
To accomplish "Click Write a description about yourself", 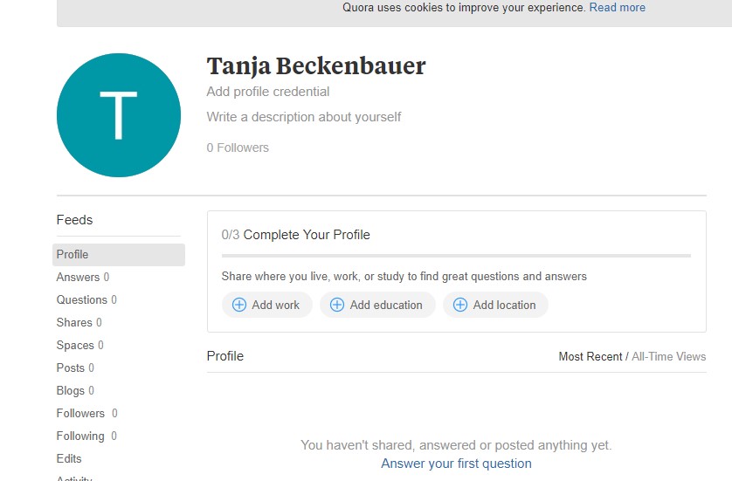I will [x=304, y=117].
